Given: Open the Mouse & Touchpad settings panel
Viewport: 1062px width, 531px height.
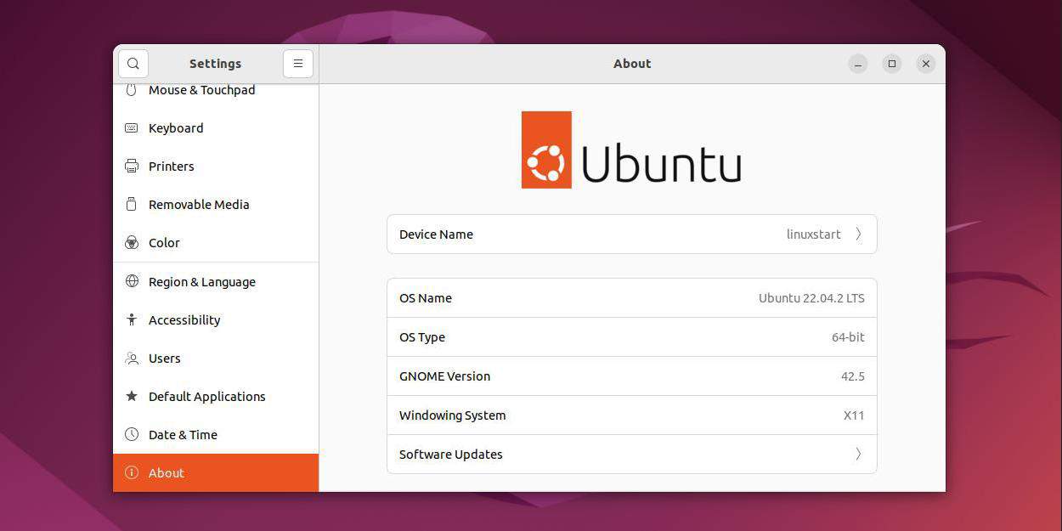Looking at the screenshot, I should (x=216, y=91).
